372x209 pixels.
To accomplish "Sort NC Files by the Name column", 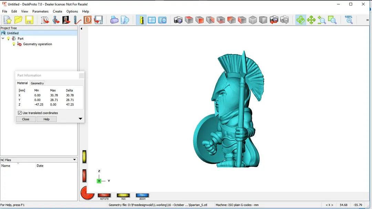I will pos(18,166).
